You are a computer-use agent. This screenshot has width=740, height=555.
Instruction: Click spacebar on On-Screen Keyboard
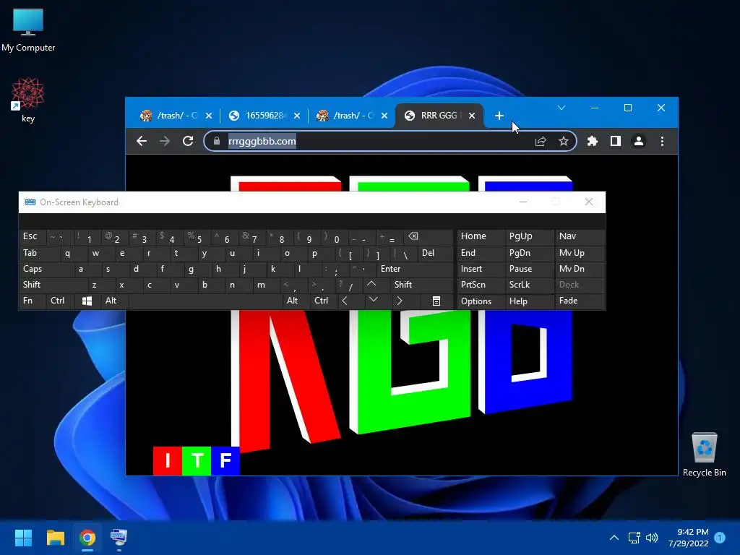pyautogui.click(x=205, y=301)
